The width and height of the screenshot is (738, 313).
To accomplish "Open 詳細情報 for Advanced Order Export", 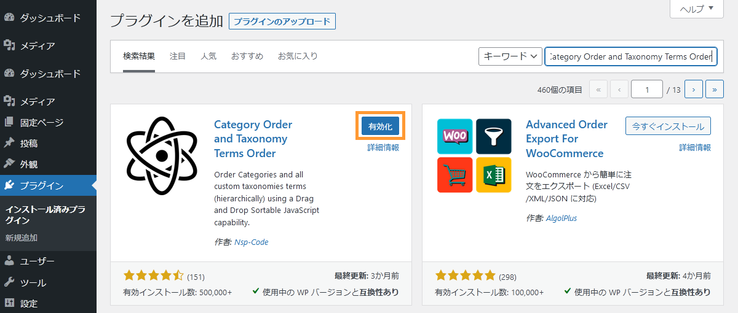I will click(x=695, y=147).
